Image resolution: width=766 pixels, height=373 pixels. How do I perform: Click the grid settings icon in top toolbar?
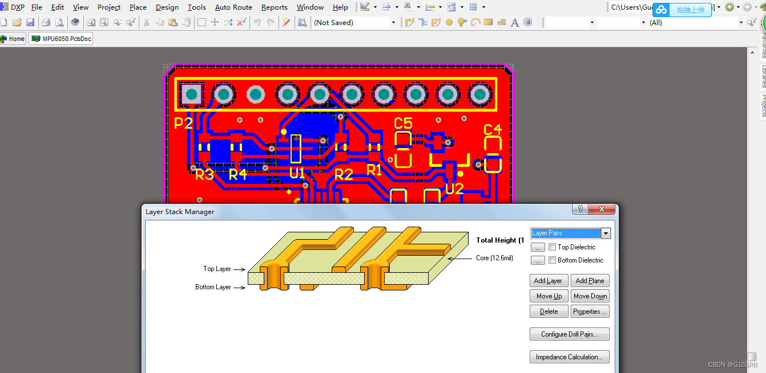tap(473, 7)
